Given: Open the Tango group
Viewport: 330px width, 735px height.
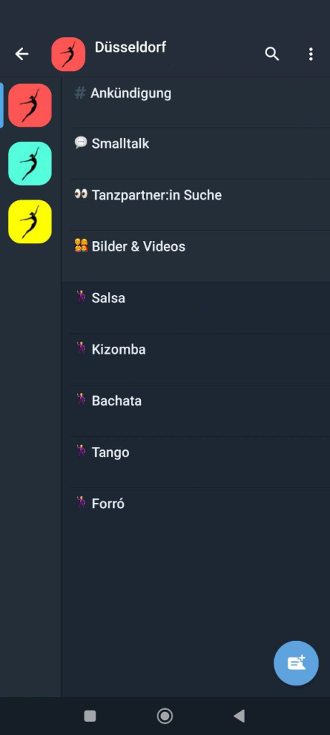Looking at the screenshot, I should 195,462.
